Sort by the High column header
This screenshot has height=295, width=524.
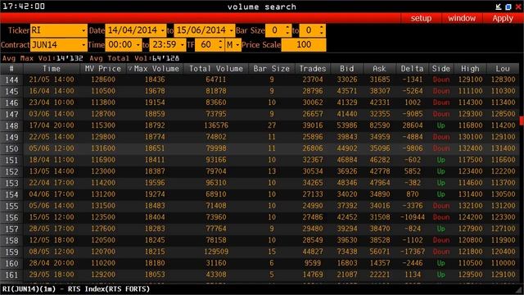[x=470, y=69]
